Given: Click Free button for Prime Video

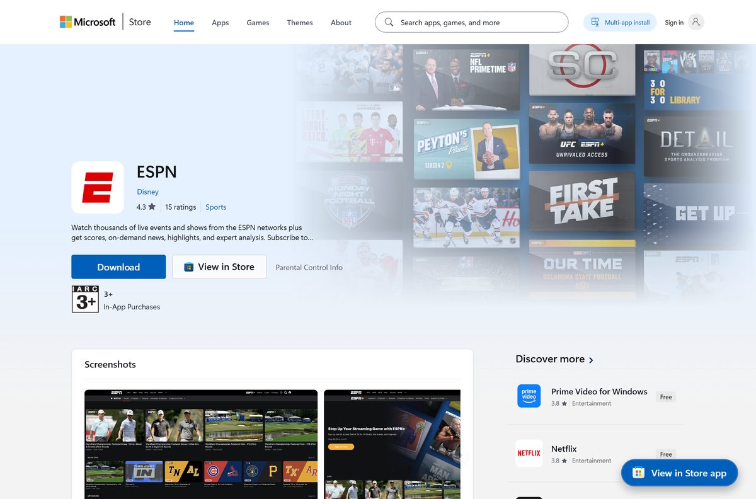Looking at the screenshot, I should click(666, 397).
